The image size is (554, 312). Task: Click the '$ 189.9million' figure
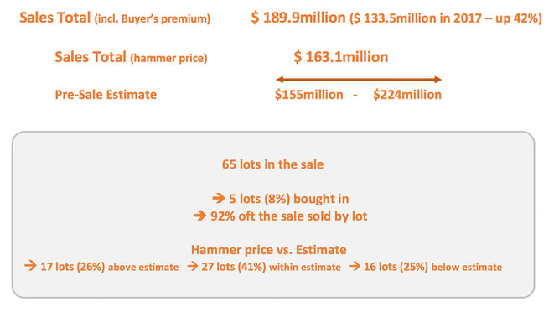point(298,18)
